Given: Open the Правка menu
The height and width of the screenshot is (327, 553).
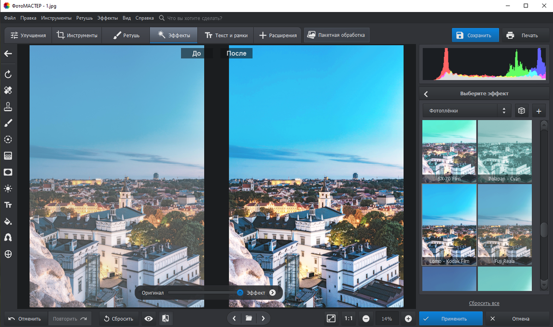Looking at the screenshot, I should click(29, 18).
